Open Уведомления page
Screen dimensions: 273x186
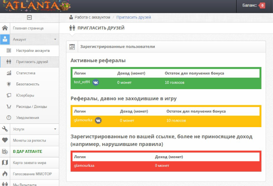[27, 118]
